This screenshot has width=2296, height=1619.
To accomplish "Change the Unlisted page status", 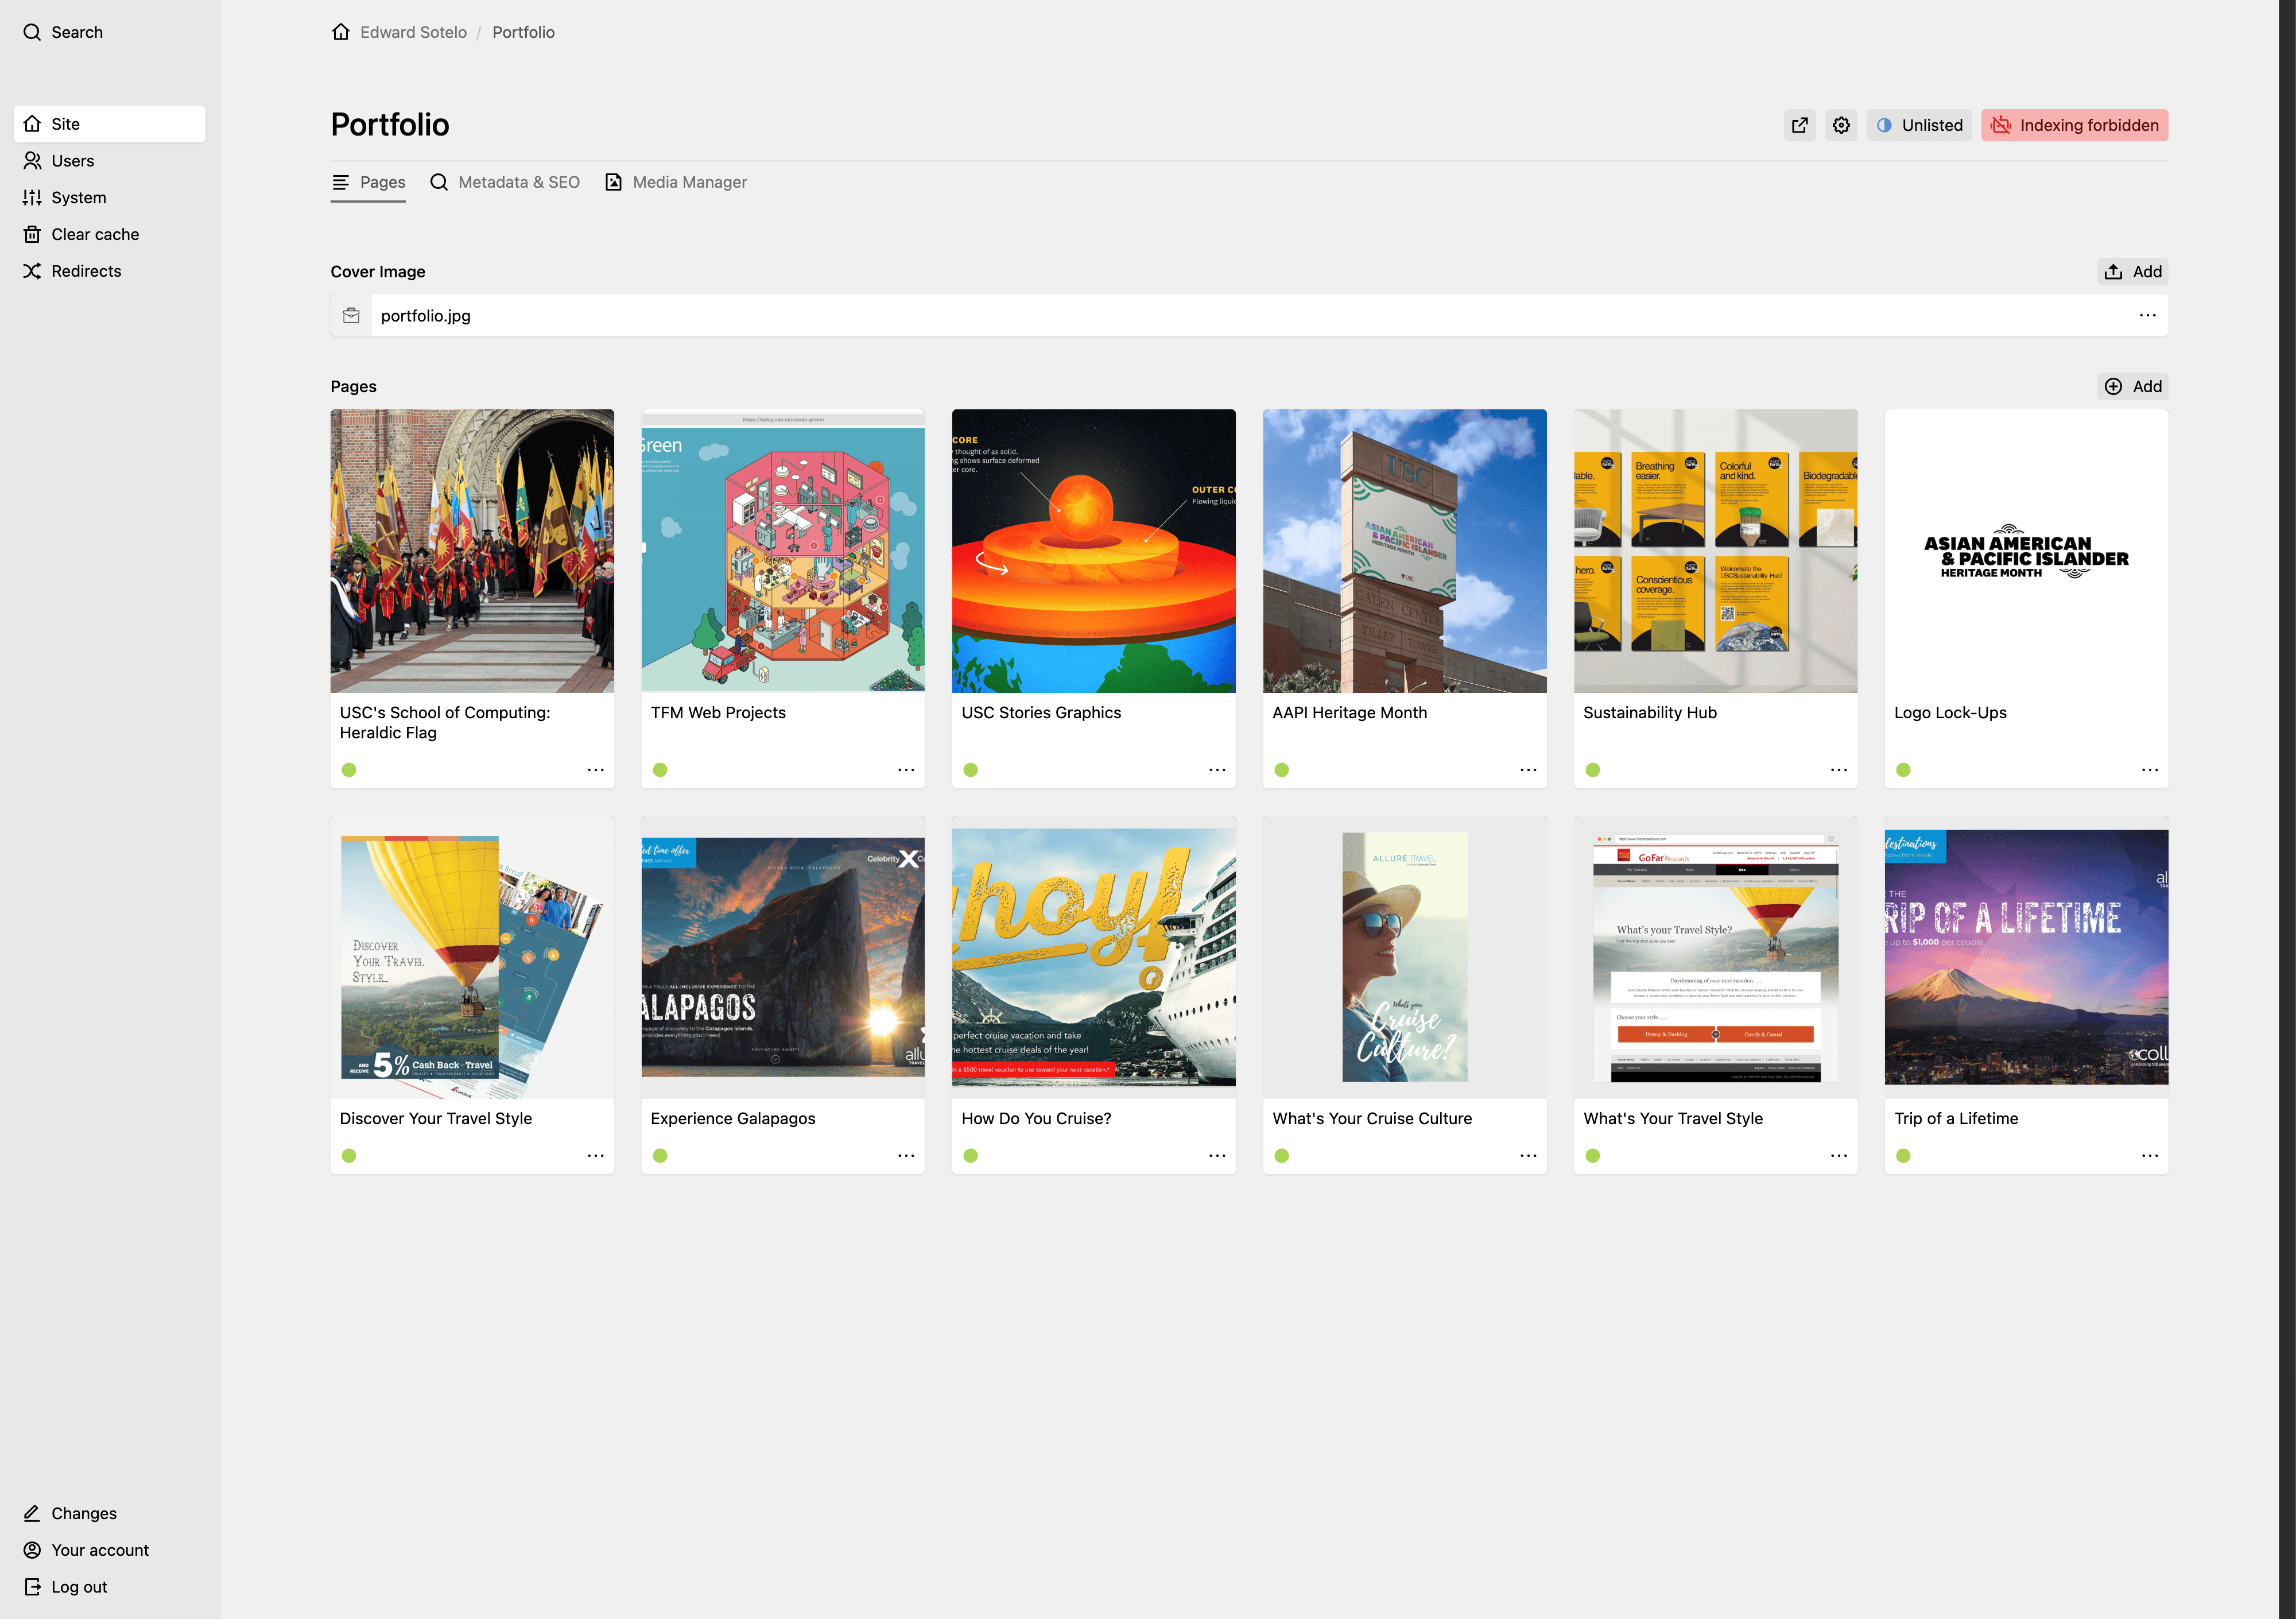I will pos(1919,125).
